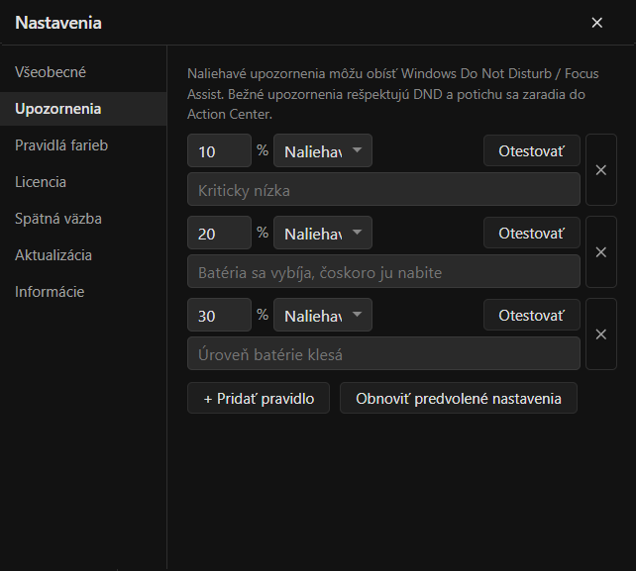Image resolution: width=636 pixels, height=571 pixels.
Task: Open urgency dropdown for 30% rule
Action: click(x=323, y=316)
